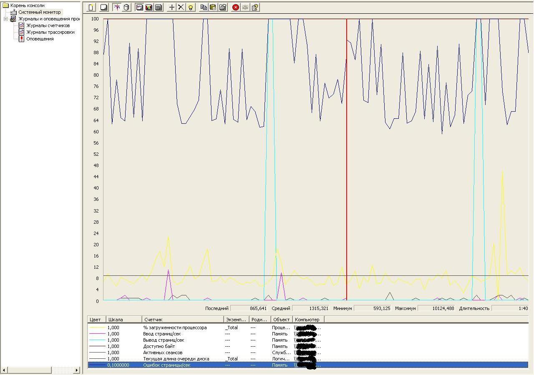Click the magenta color line for Ввод страниц/сек

(x=97, y=334)
